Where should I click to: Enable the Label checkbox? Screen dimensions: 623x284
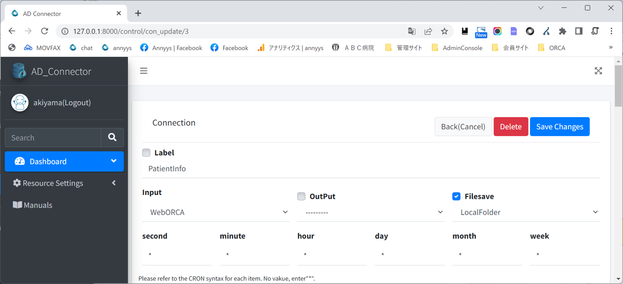coord(147,153)
